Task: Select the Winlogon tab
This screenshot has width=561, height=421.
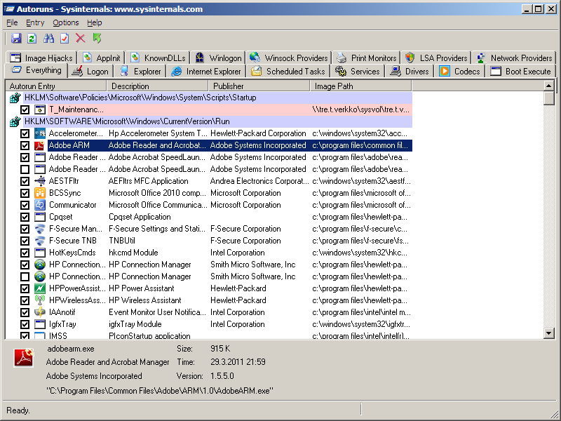Action: pyautogui.click(x=219, y=58)
